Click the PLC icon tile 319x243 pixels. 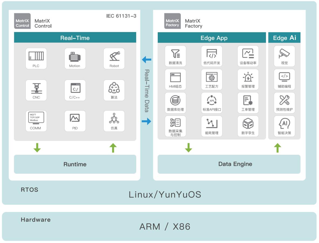(x=36, y=58)
